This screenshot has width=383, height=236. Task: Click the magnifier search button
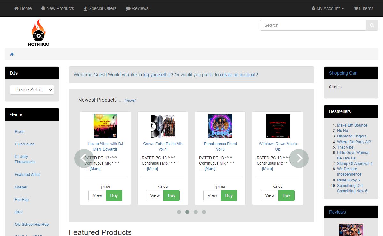[x=372, y=25]
